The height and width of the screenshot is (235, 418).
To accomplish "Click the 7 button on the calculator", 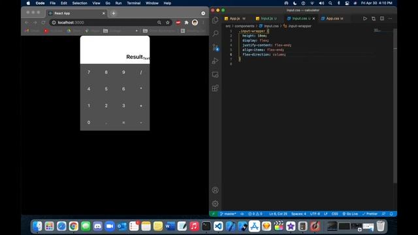I will click(89, 72).
